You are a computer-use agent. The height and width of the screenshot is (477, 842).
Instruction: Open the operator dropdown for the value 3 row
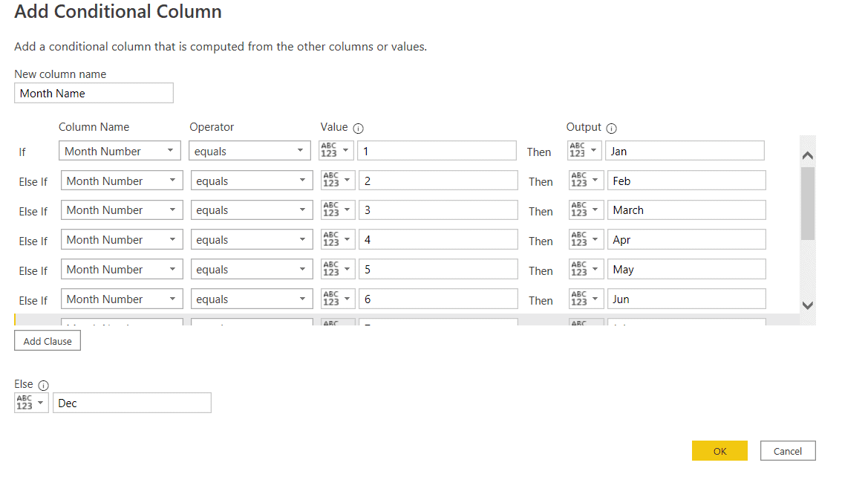tap(249, 210)
